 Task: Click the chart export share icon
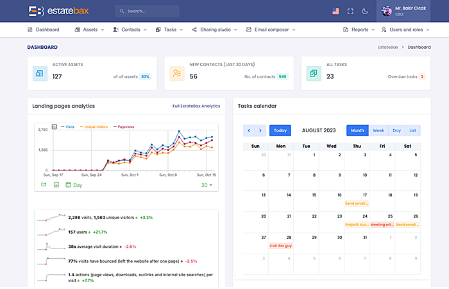point(44,185)
